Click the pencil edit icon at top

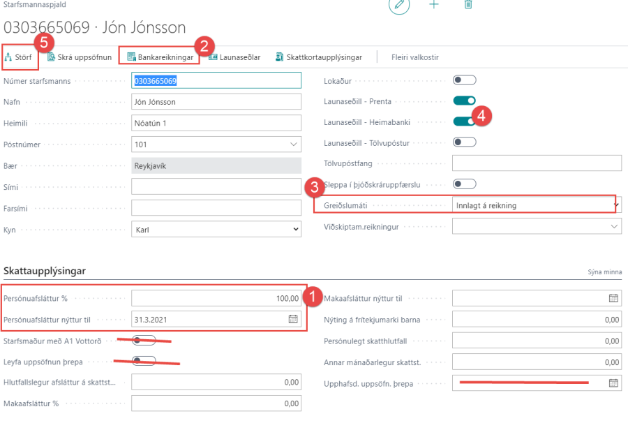point(399,5)
